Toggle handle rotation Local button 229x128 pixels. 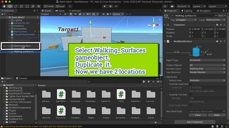pos(60,6)
